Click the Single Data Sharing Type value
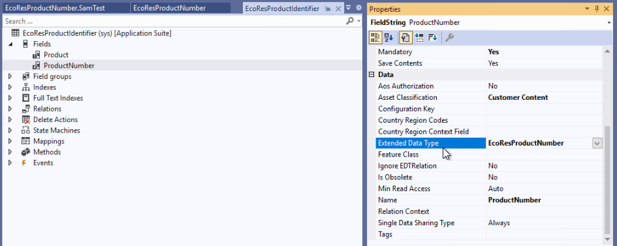 pyautogui.click(x=545, y=223)
